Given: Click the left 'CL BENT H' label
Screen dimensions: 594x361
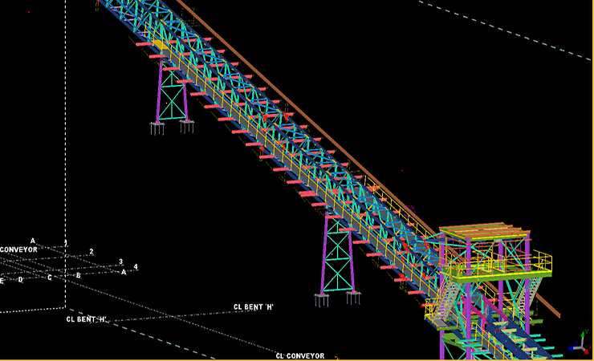Looking at the screenshot, I should tap(87, 319).
